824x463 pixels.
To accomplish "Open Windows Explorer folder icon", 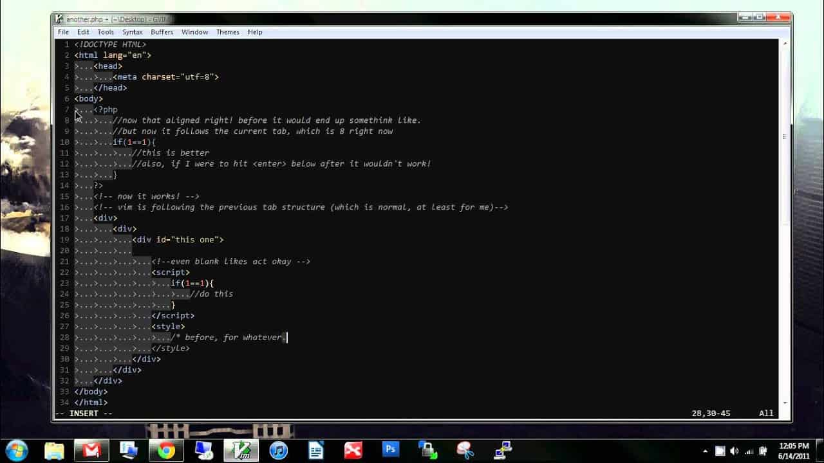I will click(x=54, y=451).
